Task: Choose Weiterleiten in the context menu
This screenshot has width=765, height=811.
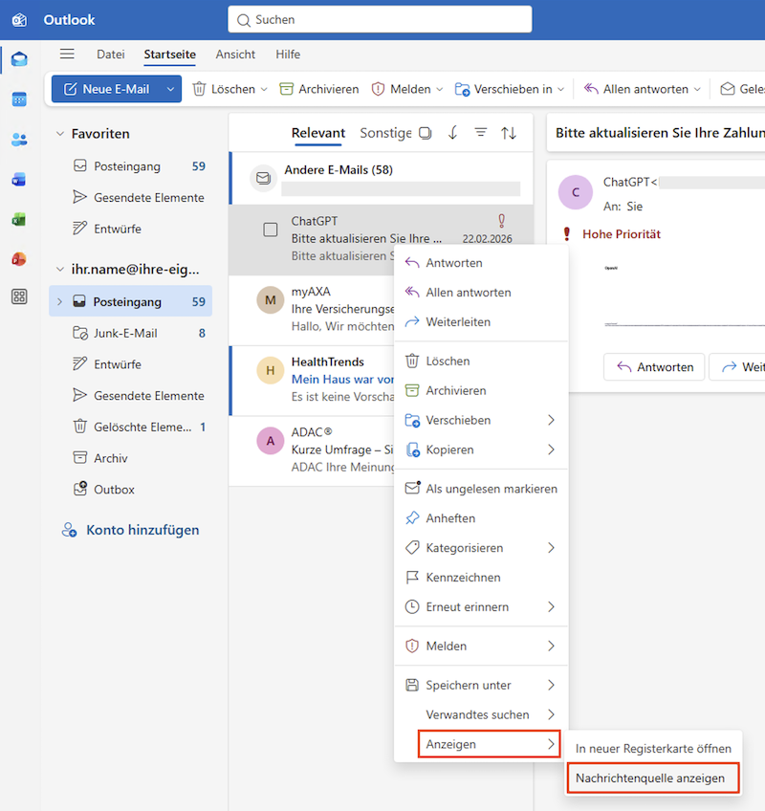Action: (481, 321)
